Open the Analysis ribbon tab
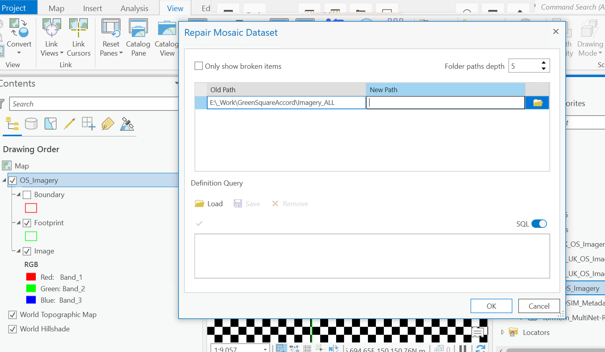Viewport: 605px width, 352px height. click(134, 8)
